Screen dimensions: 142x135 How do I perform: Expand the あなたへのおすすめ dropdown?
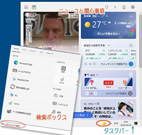pos(109,45)
